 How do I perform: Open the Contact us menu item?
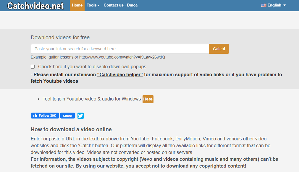pos(113,5)
